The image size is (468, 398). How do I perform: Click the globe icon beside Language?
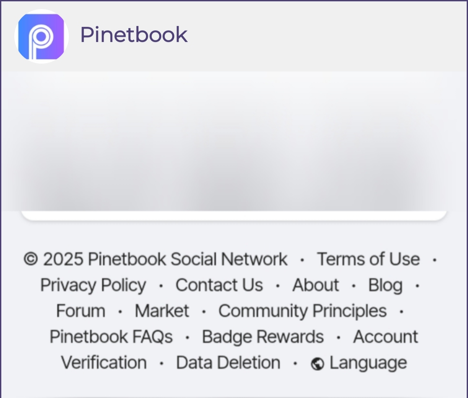pyautogui.click(x=318, y=364)
